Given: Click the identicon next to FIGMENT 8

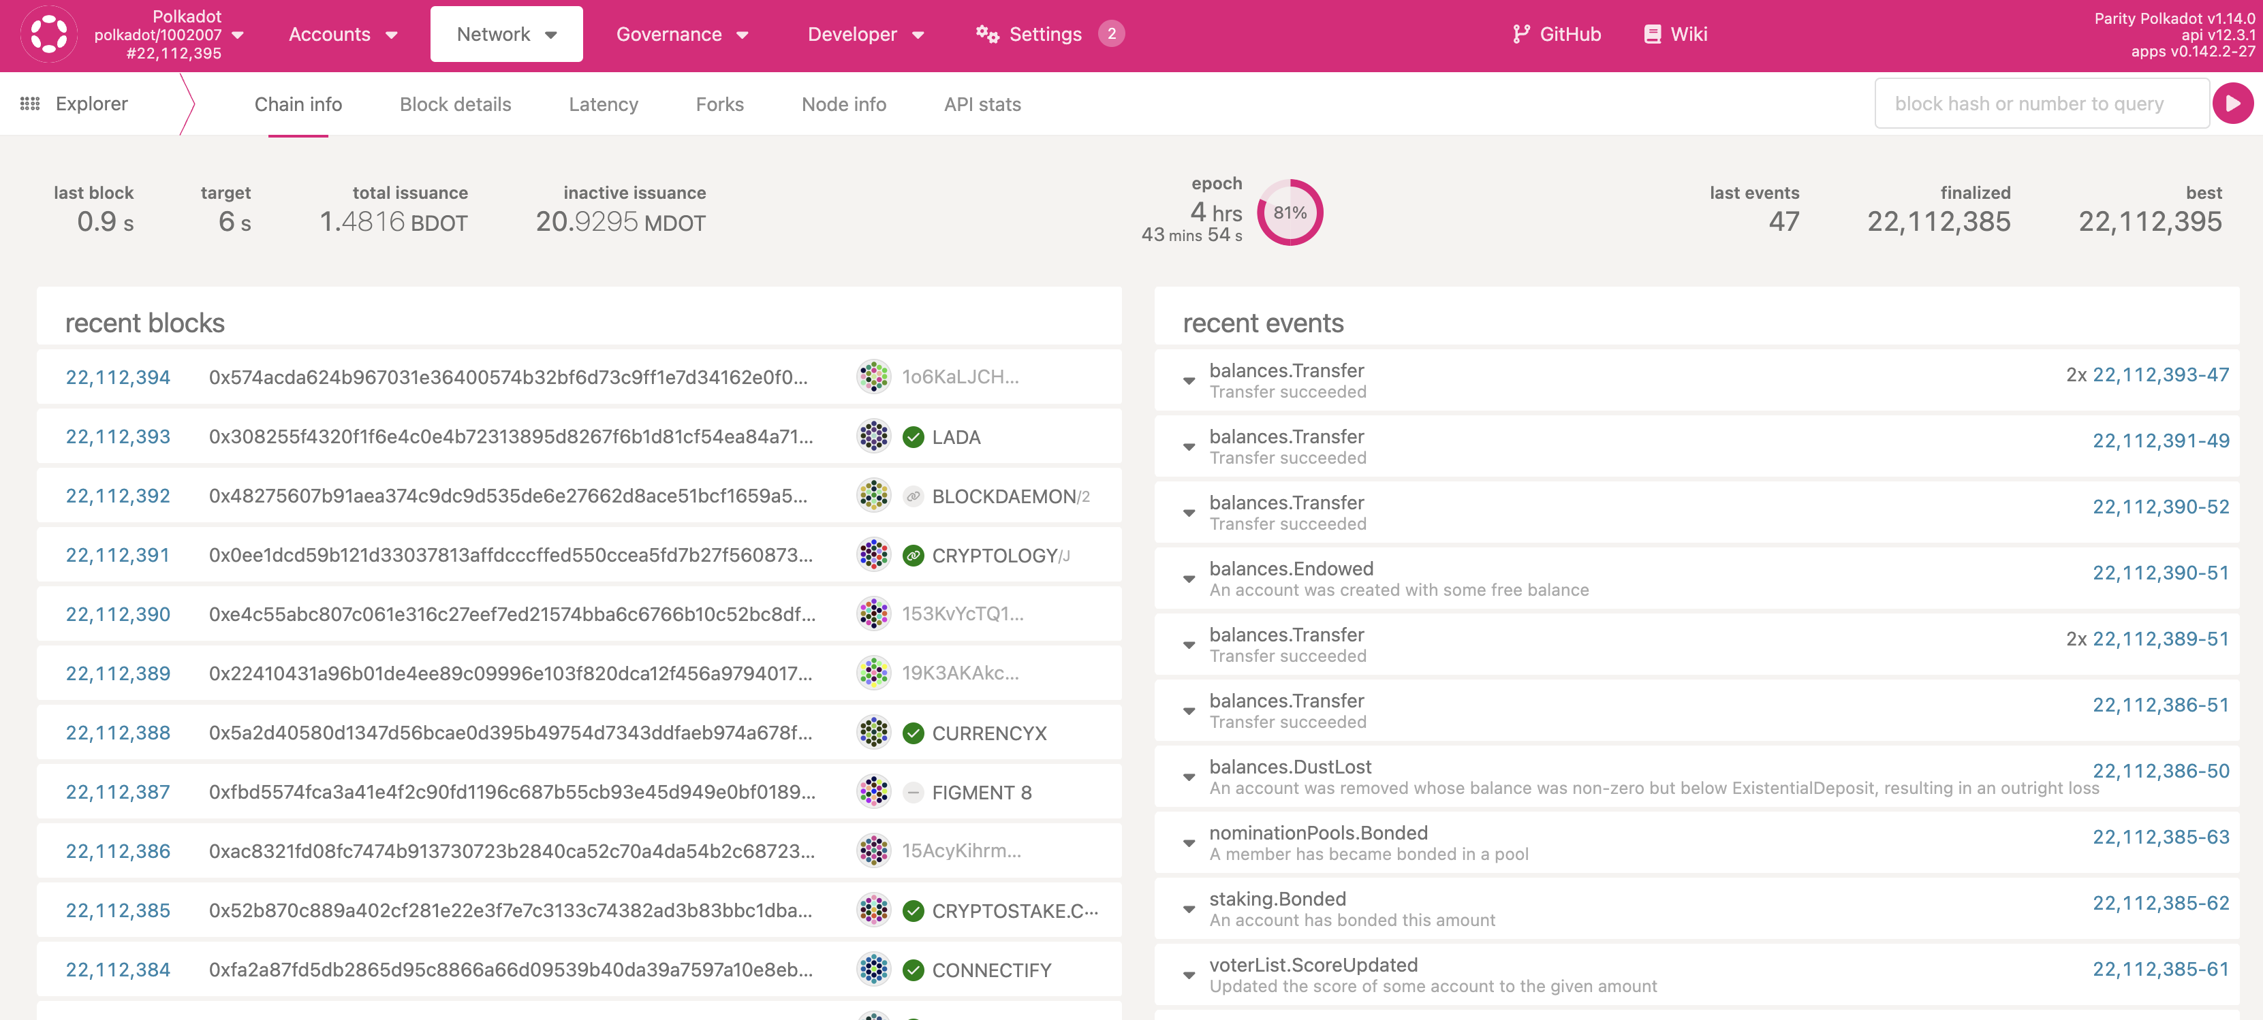Looking at the screenshot, I should tap(873, 792).
